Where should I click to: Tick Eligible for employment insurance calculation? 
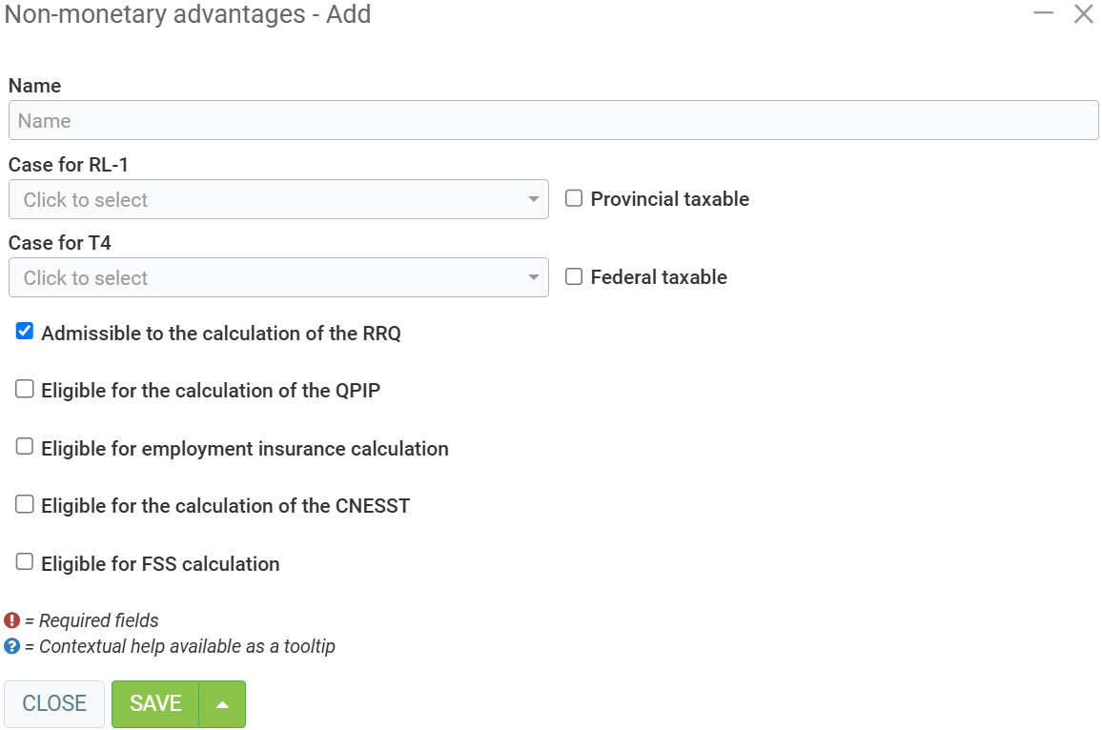pyautogui.click(x=25, y=447)
